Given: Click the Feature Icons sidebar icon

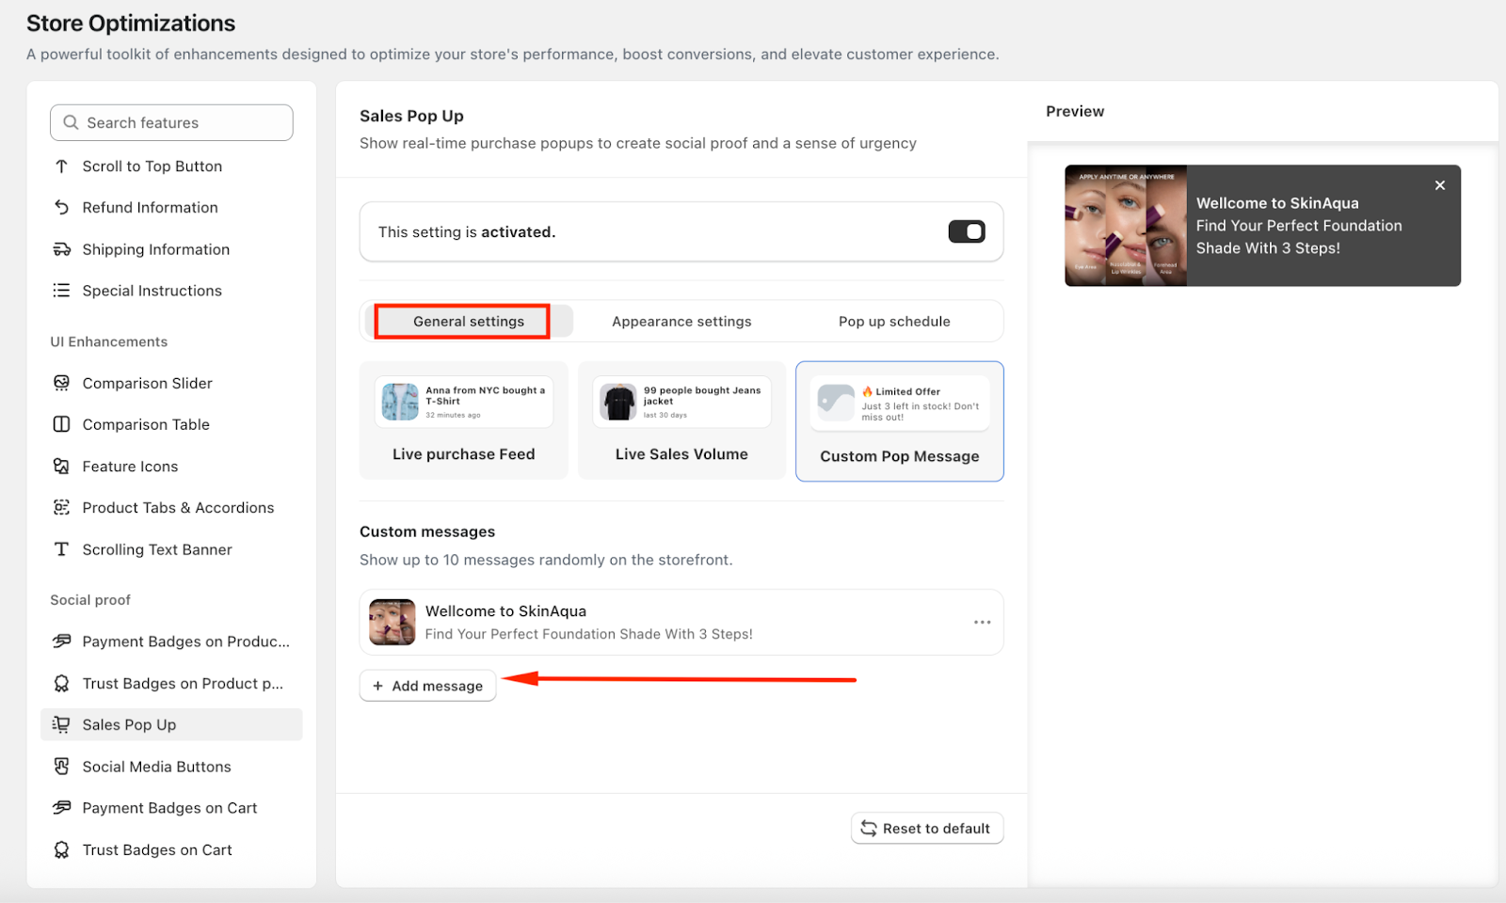Looking at the screenshot, I should 61,467.
